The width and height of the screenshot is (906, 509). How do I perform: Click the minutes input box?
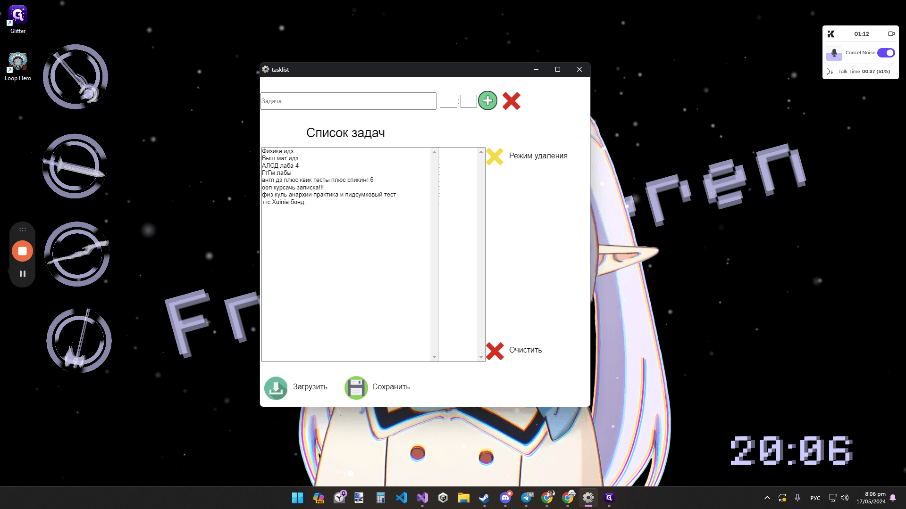coord(469,101)
